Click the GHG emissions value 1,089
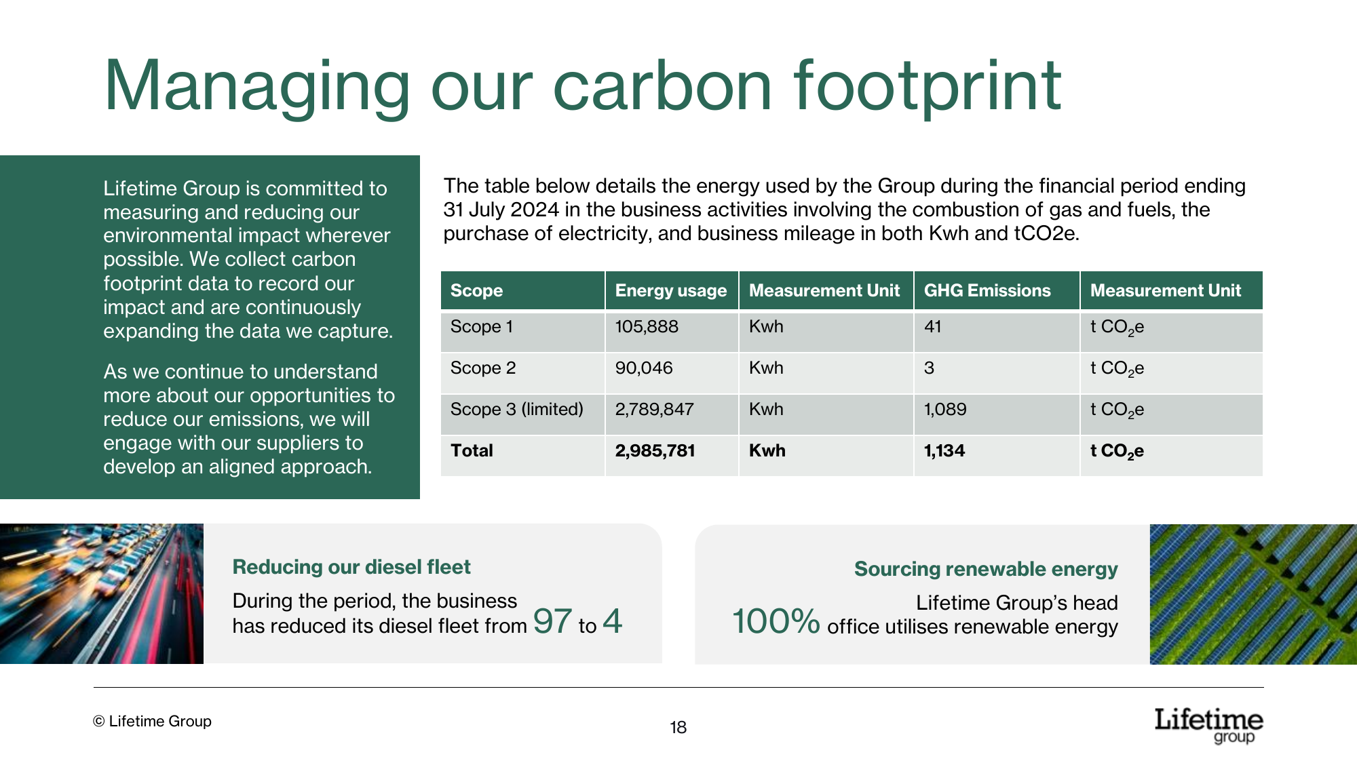1357x763 pixels. point(945,409)
